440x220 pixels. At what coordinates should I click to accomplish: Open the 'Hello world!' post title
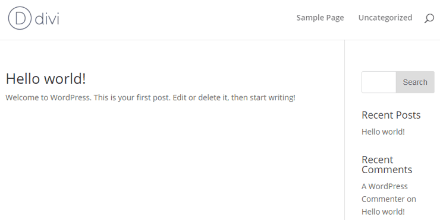pos(46,78)
